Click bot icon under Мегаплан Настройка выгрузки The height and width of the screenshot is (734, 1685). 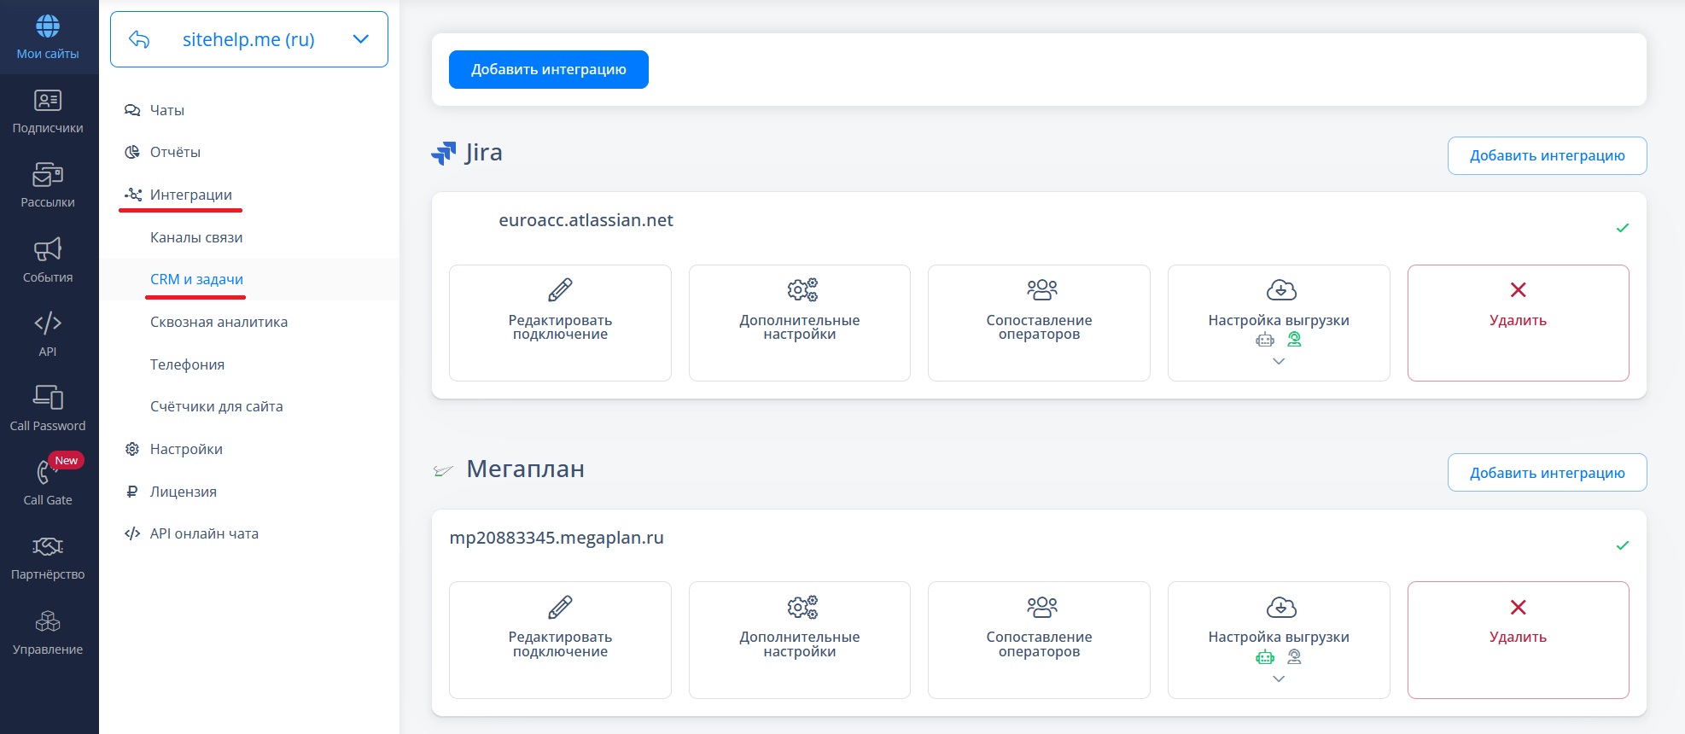click(1265, 657)
